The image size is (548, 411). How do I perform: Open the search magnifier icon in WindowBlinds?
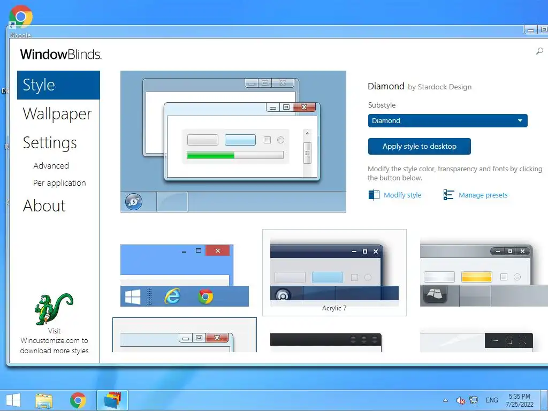(x=539, y=51)
